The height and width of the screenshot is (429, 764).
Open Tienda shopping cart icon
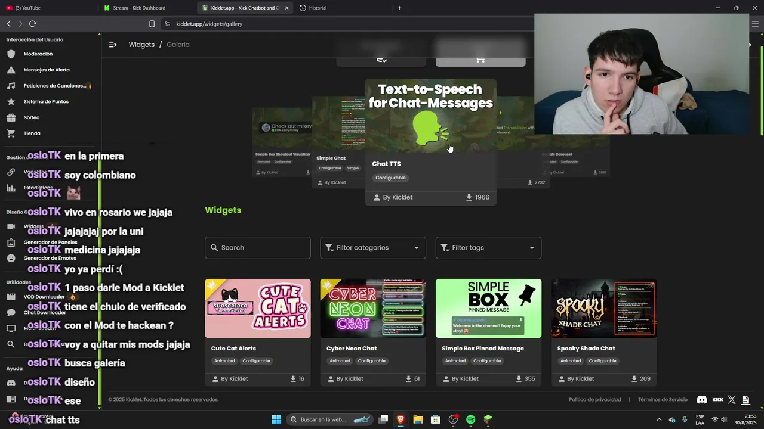coord(11,133)
